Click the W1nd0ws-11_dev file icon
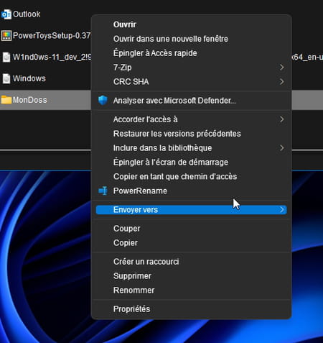323x343 pixels. click(x=6, y=58)
